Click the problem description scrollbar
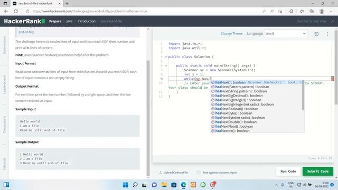 click(x=148, y=118)
